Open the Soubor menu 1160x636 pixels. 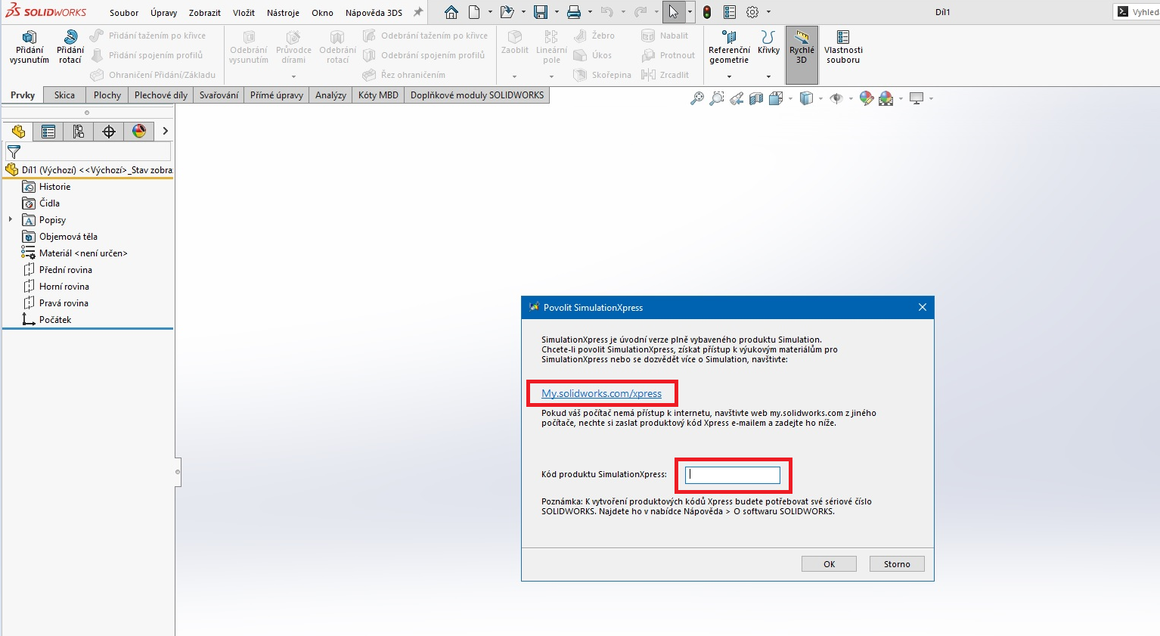click(x=124, y=13)
